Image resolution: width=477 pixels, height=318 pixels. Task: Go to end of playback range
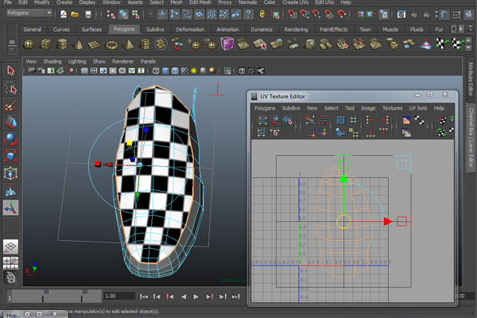click(236, 297)
